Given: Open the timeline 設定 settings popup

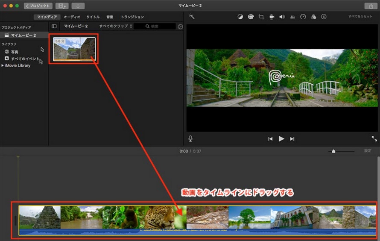Looking at the screenshot, I should pos(368,151).
